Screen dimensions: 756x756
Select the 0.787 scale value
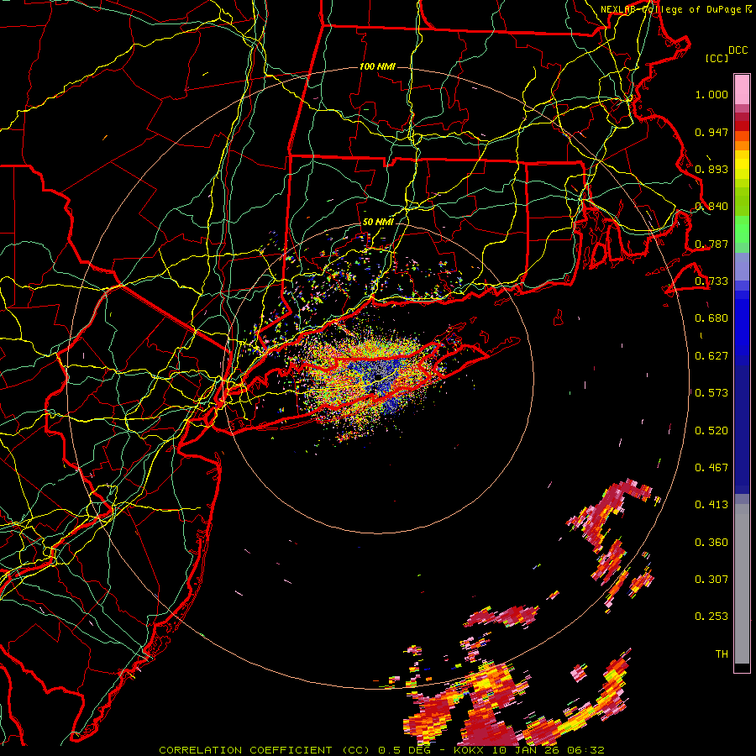(x=711, y=244)
